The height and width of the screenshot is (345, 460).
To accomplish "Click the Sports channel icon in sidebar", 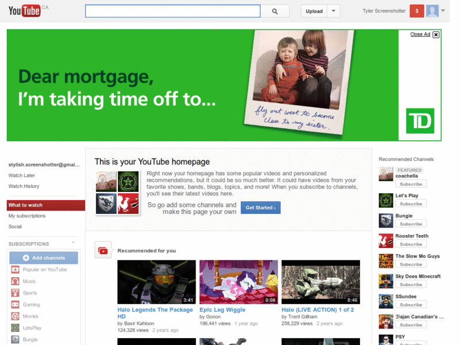I will tap(16, 293).
